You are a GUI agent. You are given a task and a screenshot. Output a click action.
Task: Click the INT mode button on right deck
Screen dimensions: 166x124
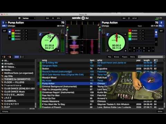(161, 31)
